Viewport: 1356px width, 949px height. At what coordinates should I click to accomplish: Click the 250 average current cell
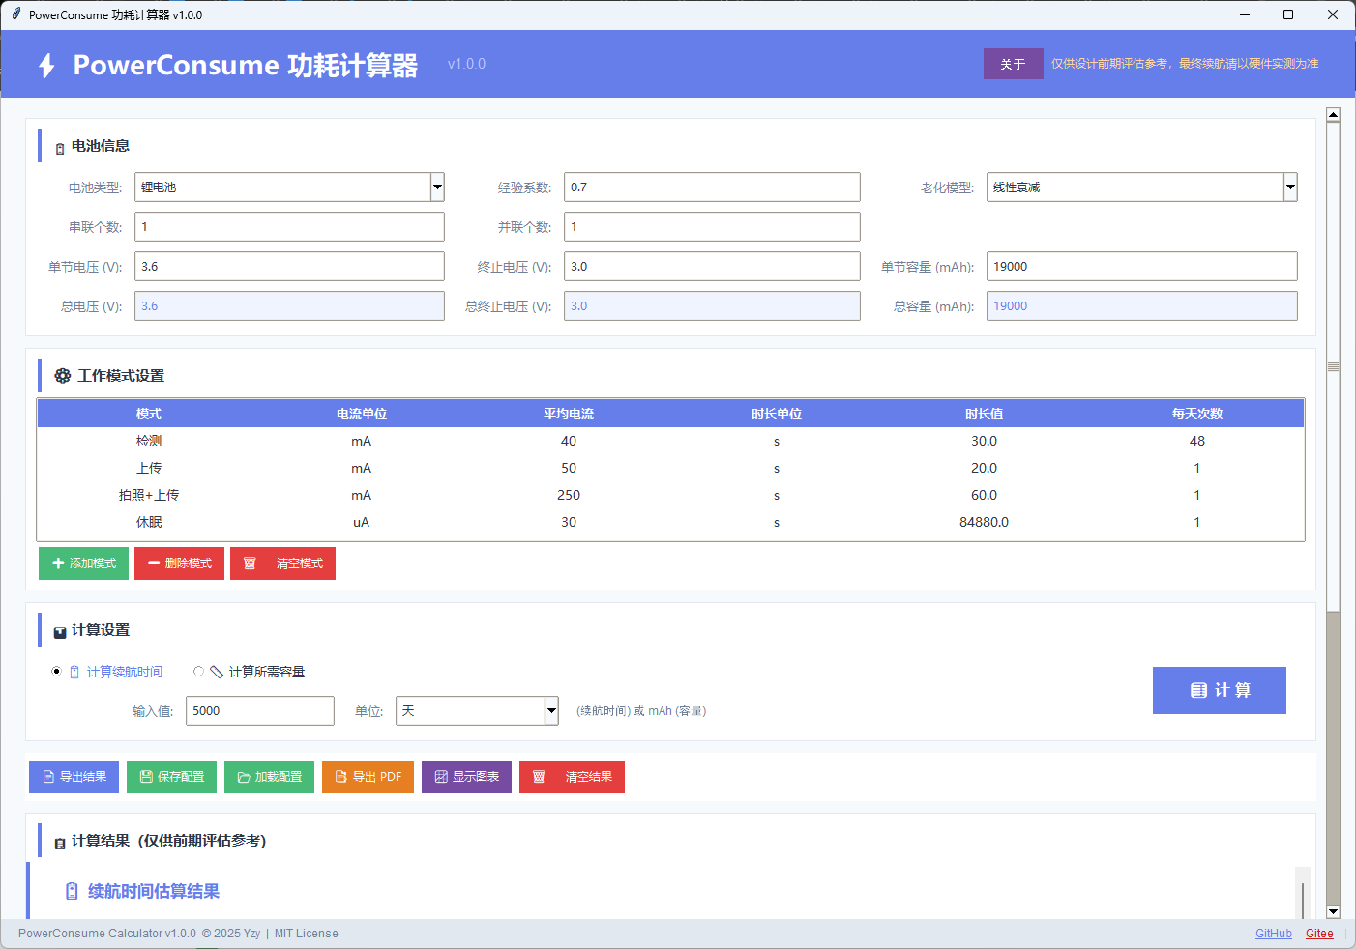[569, 495]
